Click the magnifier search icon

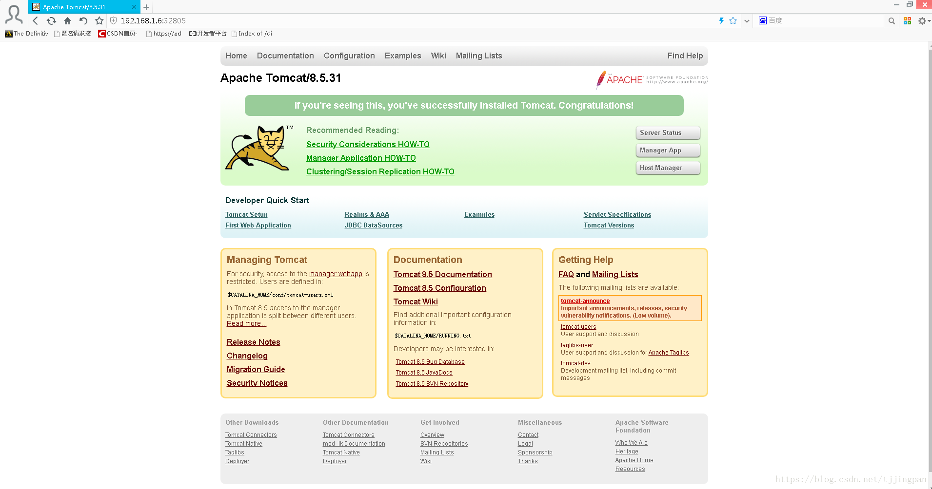[892, 21]
